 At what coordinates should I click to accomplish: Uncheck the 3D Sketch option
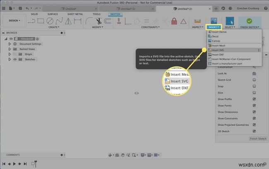coord(254,131)
